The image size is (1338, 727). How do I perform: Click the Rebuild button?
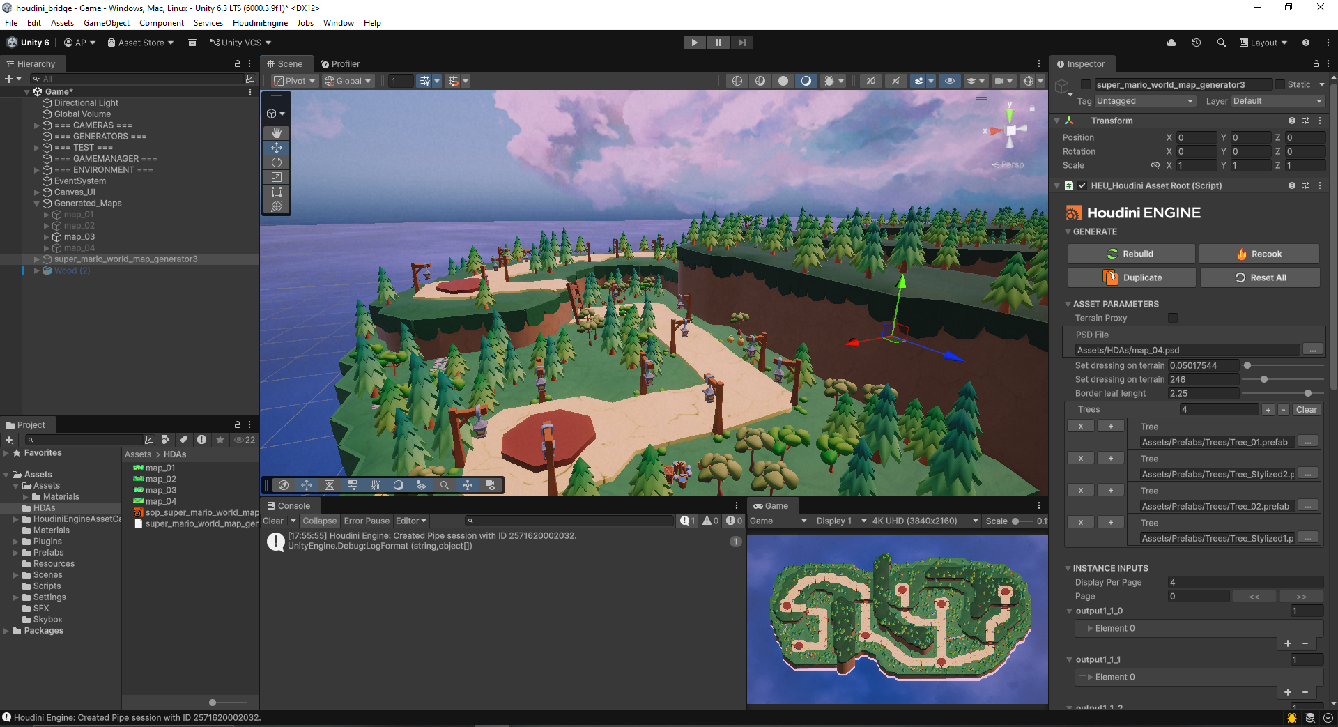(x=1131, y=254)
